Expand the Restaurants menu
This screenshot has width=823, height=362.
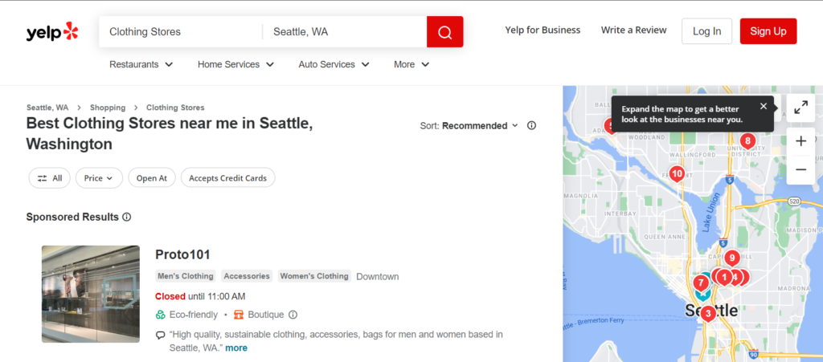point(141,64)
